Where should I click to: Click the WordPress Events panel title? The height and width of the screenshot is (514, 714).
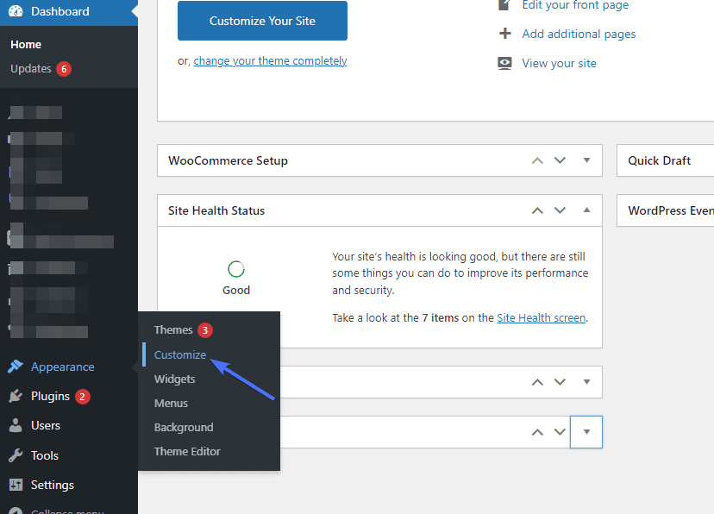pyautogui.click(x=671, y=210)
